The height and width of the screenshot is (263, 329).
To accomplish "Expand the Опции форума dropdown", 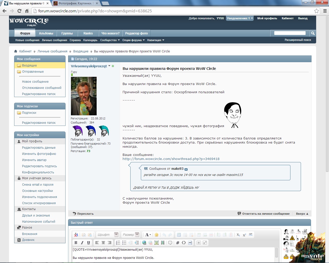I will tap(133, 40).
